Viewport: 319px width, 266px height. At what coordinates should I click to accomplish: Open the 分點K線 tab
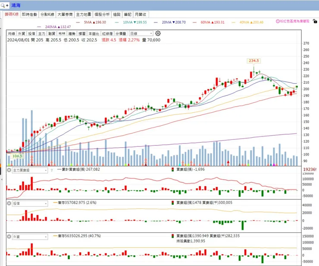click(47, 15)
